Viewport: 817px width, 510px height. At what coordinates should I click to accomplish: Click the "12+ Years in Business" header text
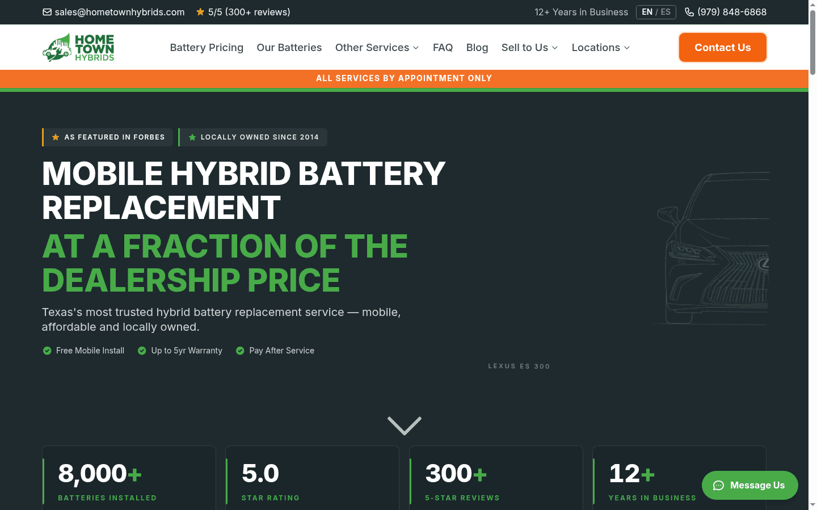click(x=581, y=12)
